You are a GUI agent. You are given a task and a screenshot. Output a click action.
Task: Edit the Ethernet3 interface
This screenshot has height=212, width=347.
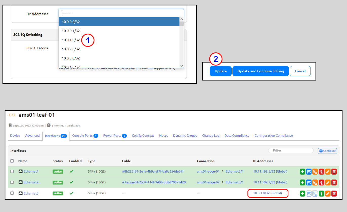[328, 193]
